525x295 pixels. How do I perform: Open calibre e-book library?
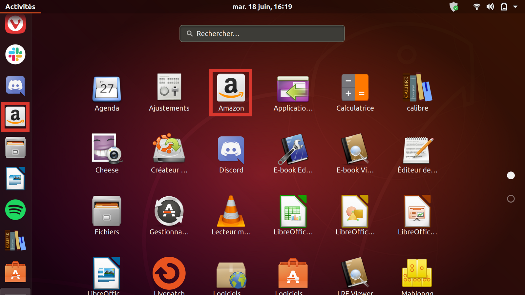tap(417, 88)
